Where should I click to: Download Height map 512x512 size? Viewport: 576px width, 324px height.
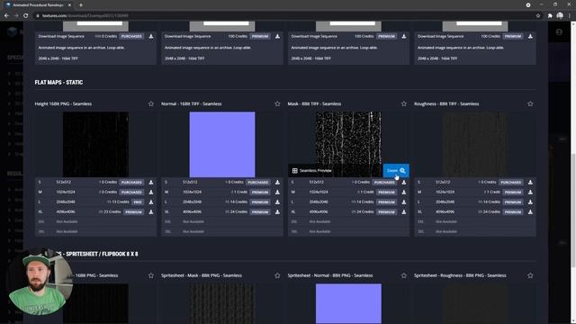coord(151,182)
